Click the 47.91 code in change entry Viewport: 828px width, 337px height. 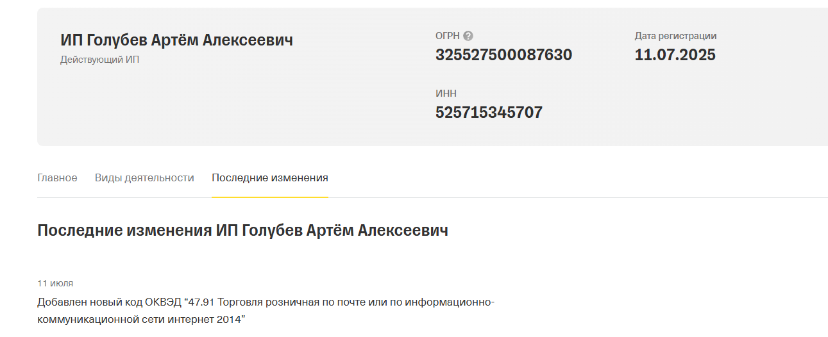[201, 302]
